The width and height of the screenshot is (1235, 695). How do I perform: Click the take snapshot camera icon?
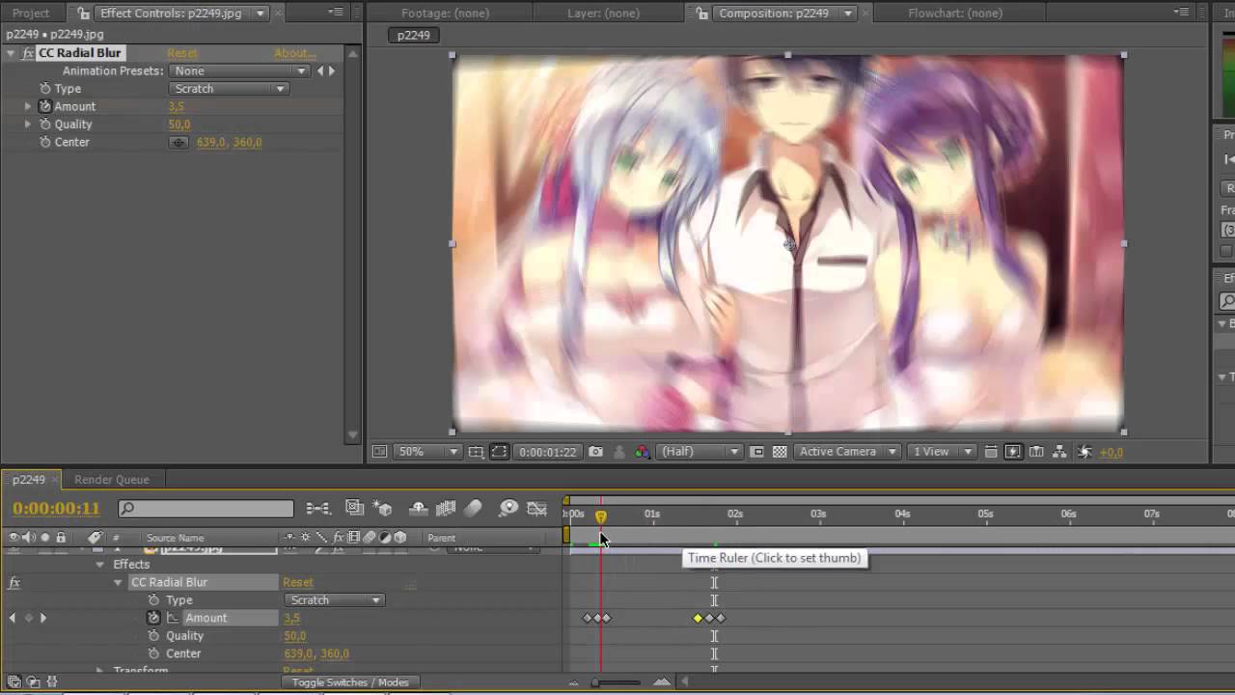[x=596, y=452]
